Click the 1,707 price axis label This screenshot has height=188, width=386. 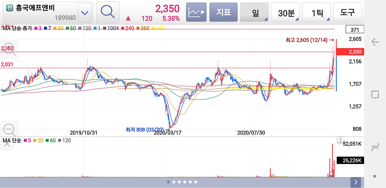355,84
